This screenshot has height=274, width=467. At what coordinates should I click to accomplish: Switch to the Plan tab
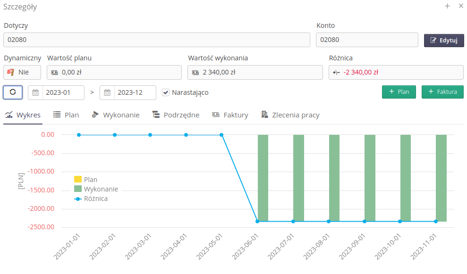[x=66, y=115]
